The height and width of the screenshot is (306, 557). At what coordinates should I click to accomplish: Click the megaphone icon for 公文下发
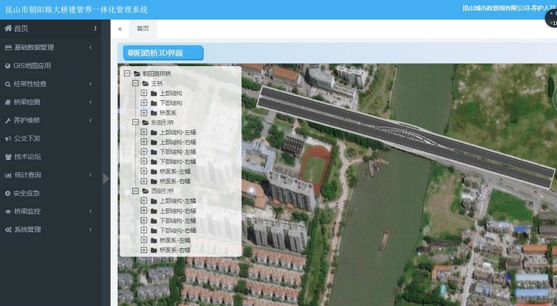coord(8,138)
